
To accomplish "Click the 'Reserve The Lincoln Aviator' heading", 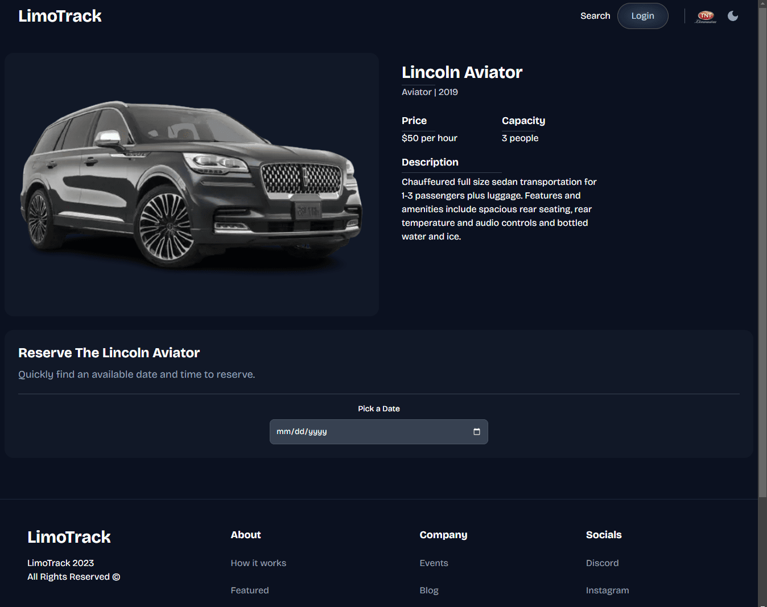I will 109,353.
